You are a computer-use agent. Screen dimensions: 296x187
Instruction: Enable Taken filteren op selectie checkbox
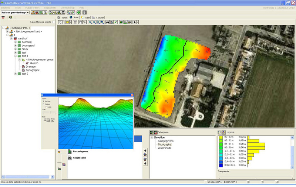53,22
